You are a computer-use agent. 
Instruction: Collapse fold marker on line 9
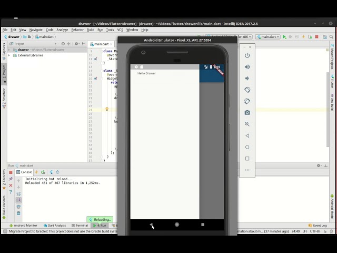[x=102, y=51]
